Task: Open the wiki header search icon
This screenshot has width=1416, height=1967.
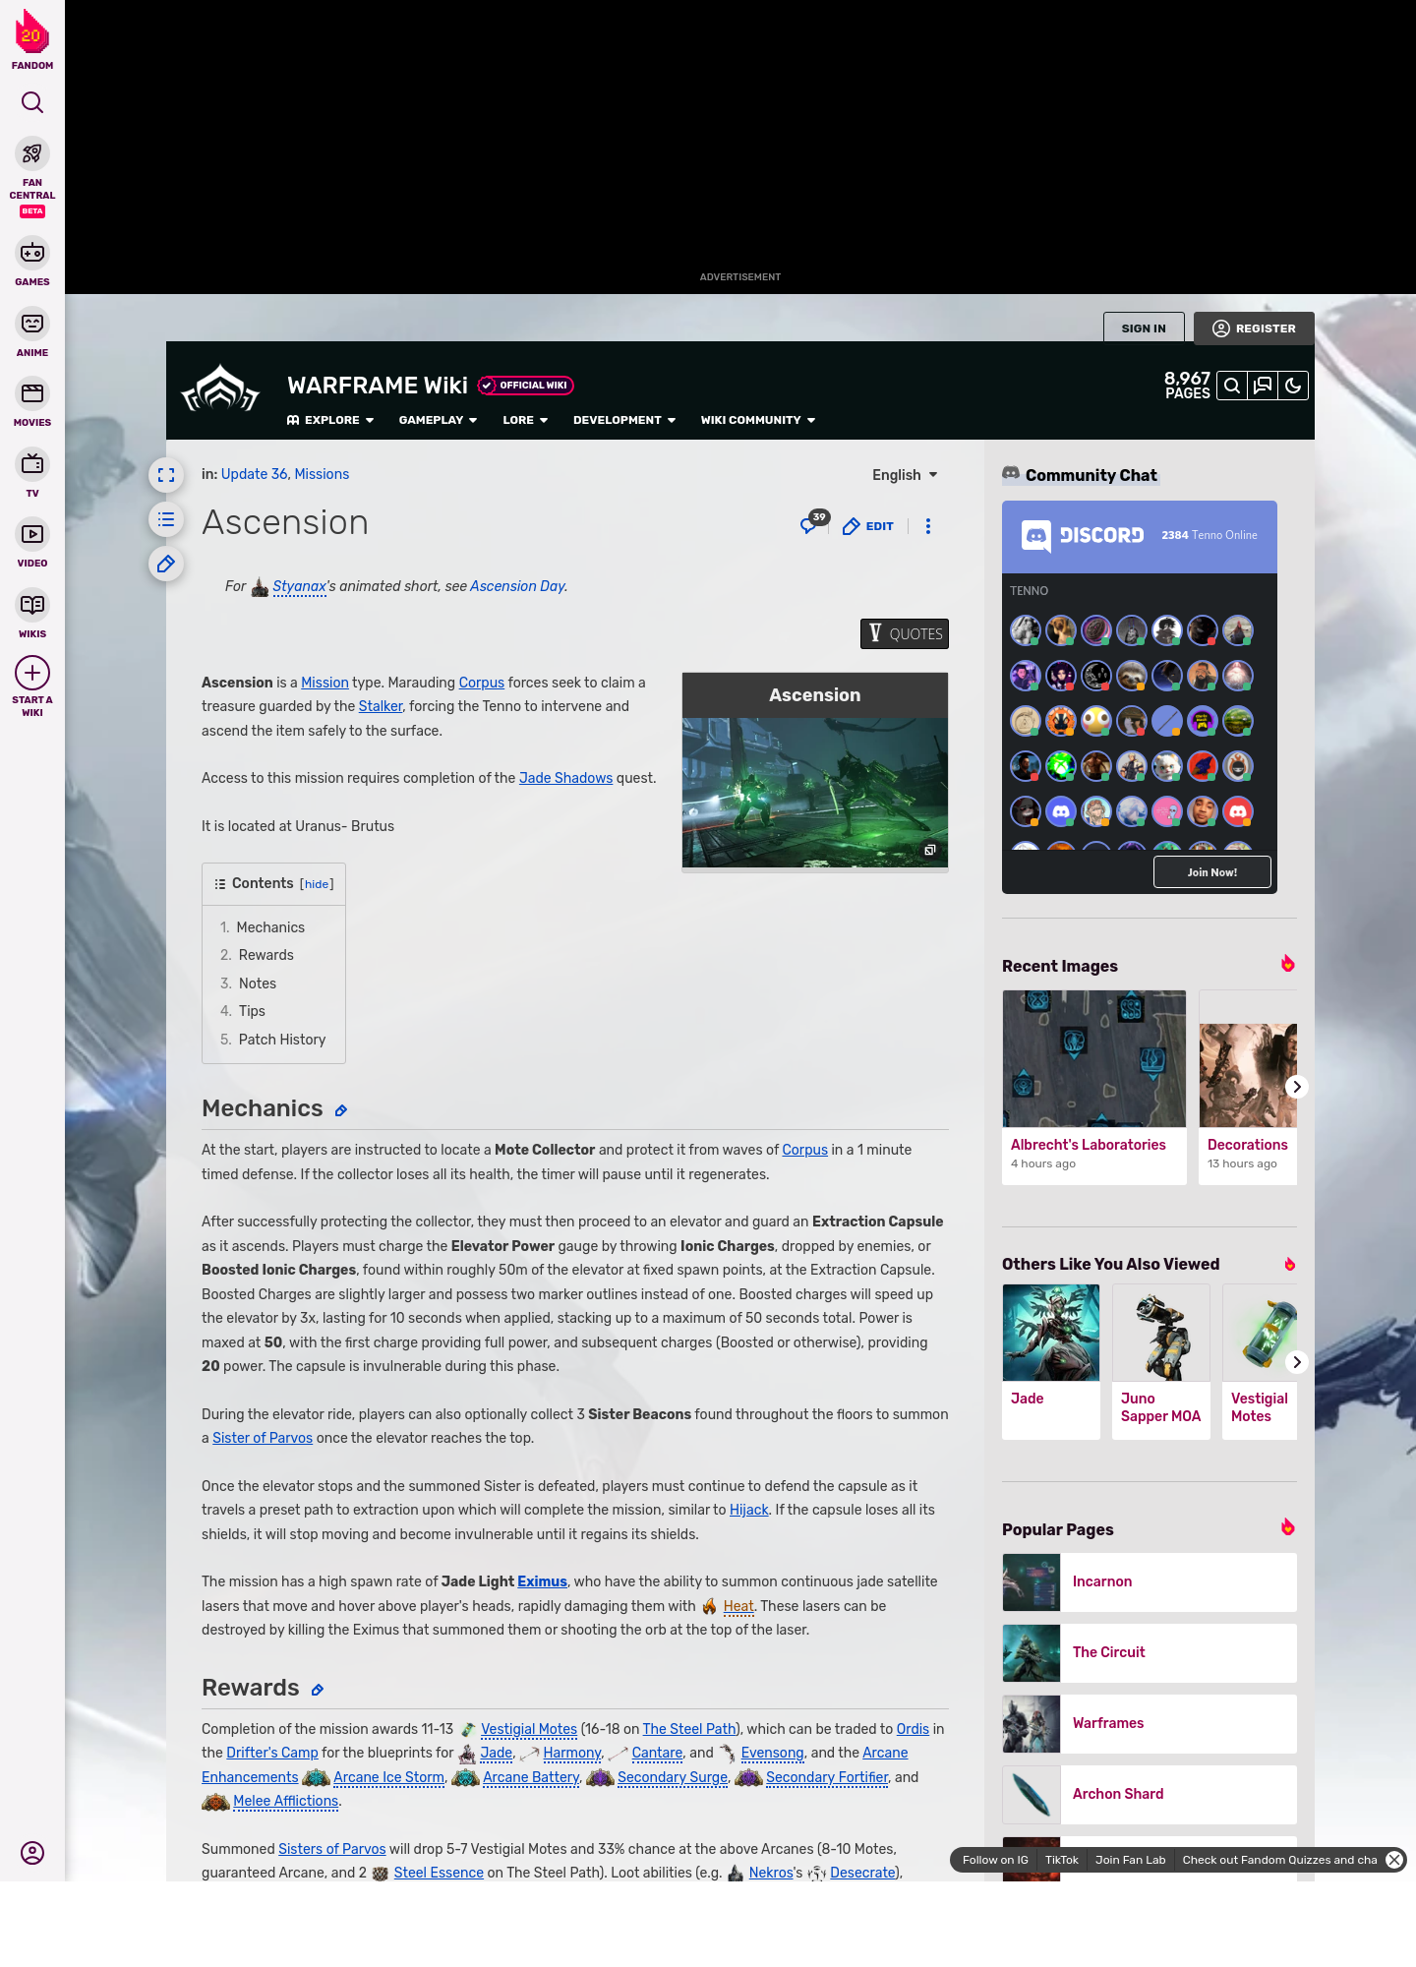Action: 1231,386
